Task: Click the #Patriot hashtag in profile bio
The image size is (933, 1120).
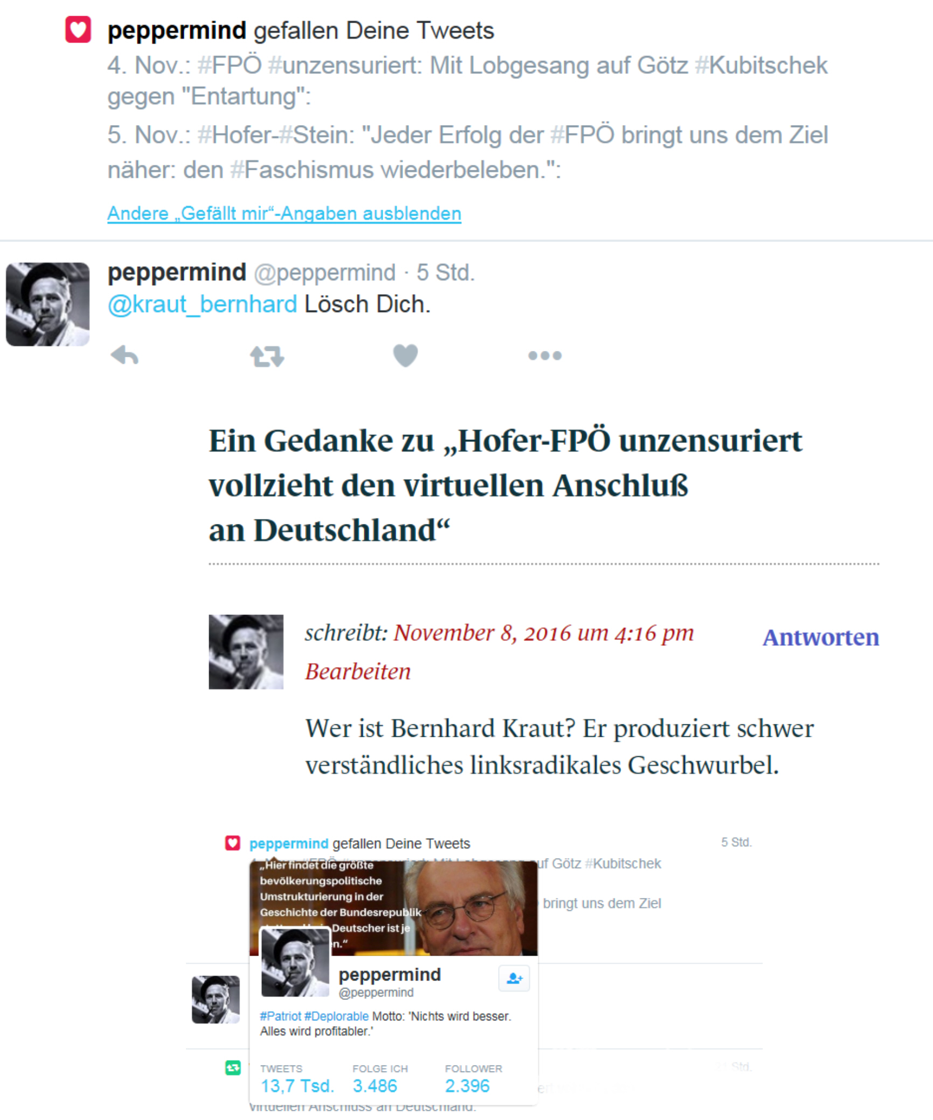Action: click(x=280, y=1016)
